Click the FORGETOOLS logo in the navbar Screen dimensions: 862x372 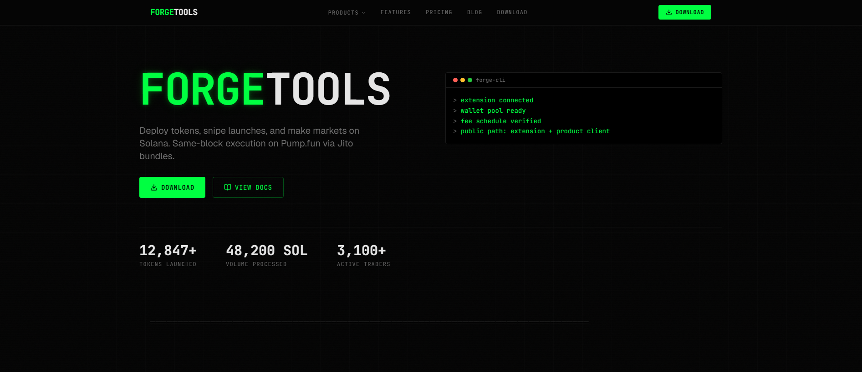point(174,12)
